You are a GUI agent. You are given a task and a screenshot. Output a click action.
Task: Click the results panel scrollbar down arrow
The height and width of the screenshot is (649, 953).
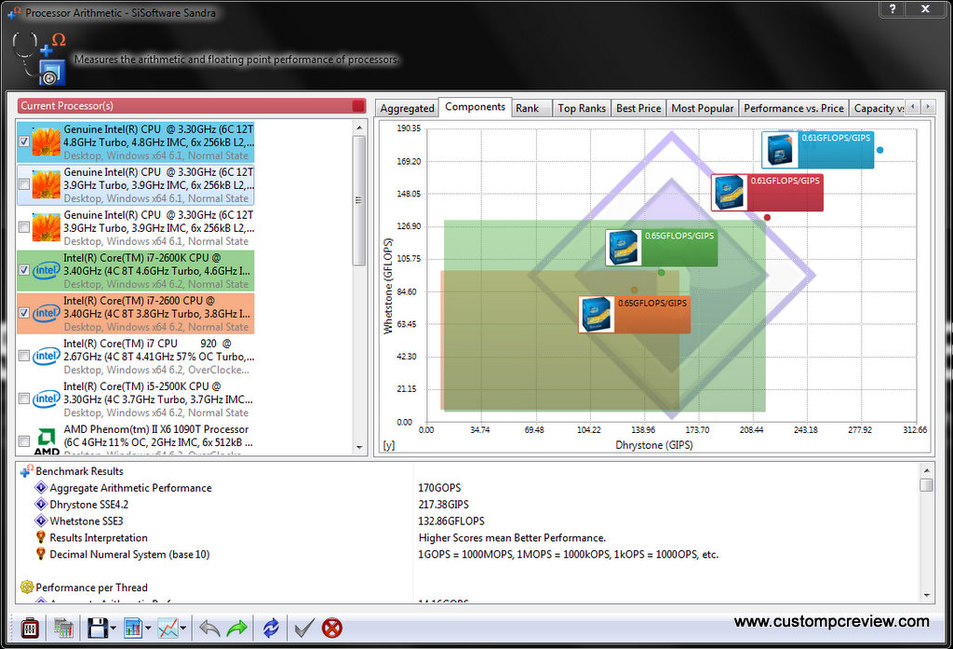926,595
